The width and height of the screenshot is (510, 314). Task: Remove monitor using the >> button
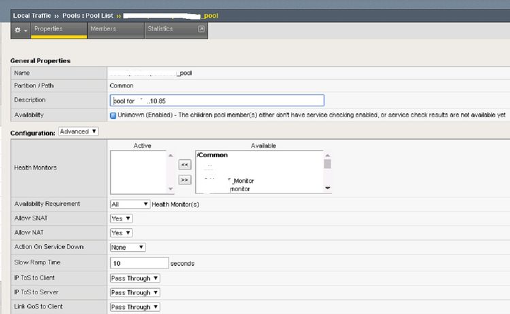[x=184, y=180]
